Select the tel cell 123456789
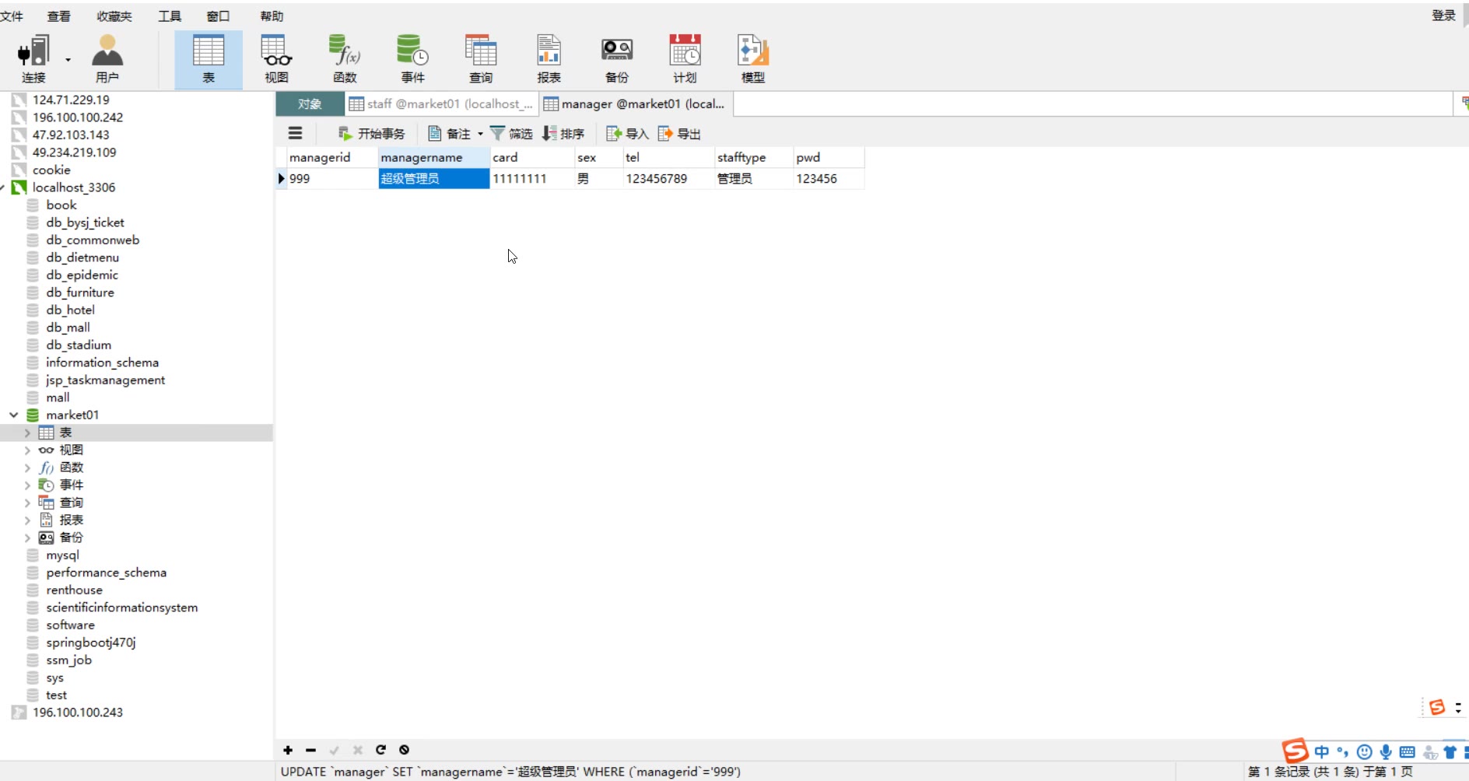Screen dimensions: 1469x781 click(x=669, y=178)
